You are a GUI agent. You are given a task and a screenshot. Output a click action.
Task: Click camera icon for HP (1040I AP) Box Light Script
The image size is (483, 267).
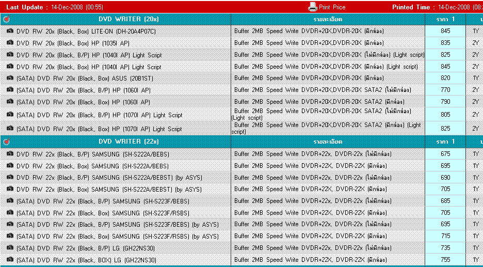[x=10, y=66]
